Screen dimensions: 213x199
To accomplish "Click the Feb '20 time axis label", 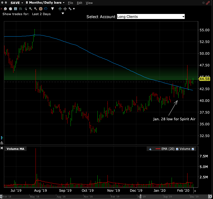I will (x=183, y=191).
